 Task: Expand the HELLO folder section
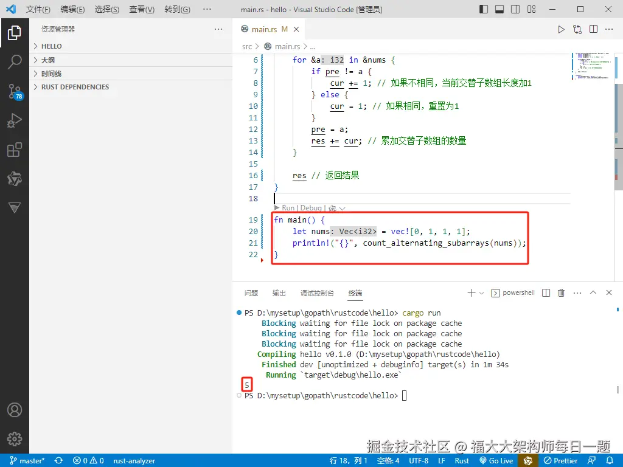coord(131,46)
